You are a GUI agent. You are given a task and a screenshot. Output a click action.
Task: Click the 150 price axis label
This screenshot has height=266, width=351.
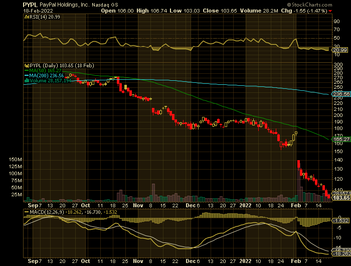(x=338, y=152)
